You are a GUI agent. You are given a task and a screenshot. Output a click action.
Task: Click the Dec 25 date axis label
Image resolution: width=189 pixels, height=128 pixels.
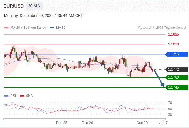62,123
